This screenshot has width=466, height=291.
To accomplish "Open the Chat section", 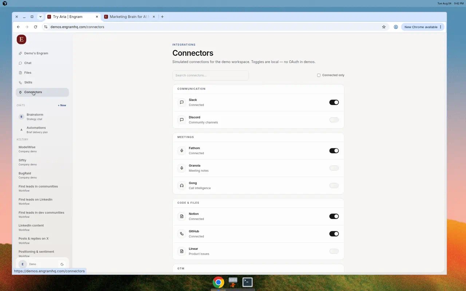I will coord(42,63).
